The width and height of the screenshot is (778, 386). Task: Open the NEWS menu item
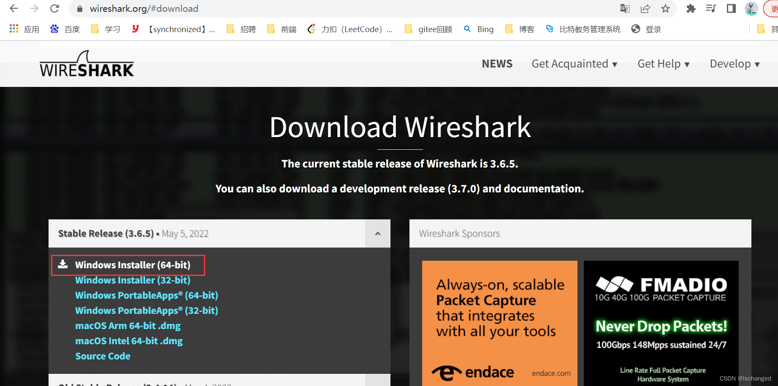point(497,64)
